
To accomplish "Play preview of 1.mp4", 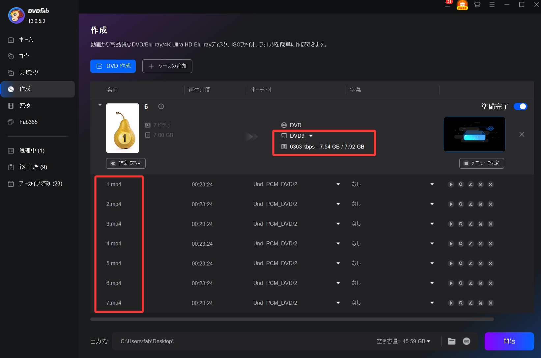I will (x=451, y=184).
